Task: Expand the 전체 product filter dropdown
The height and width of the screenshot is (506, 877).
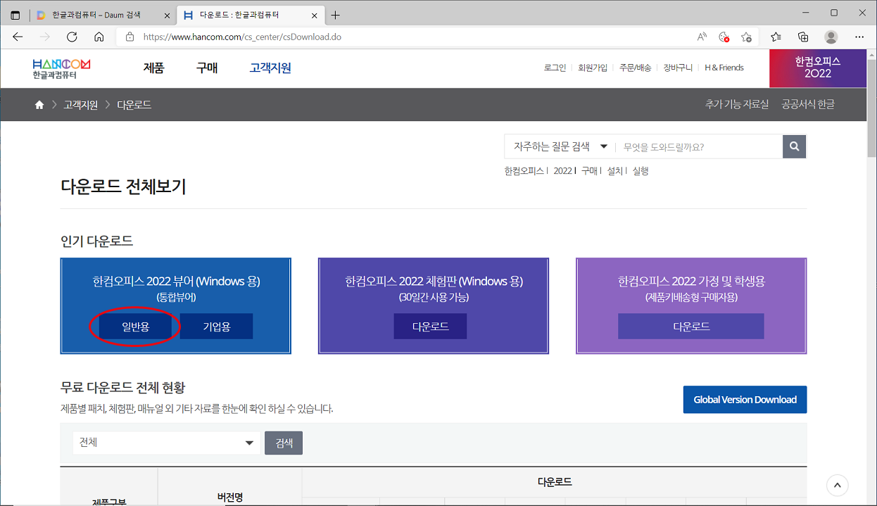Action: tap(166, 443)
